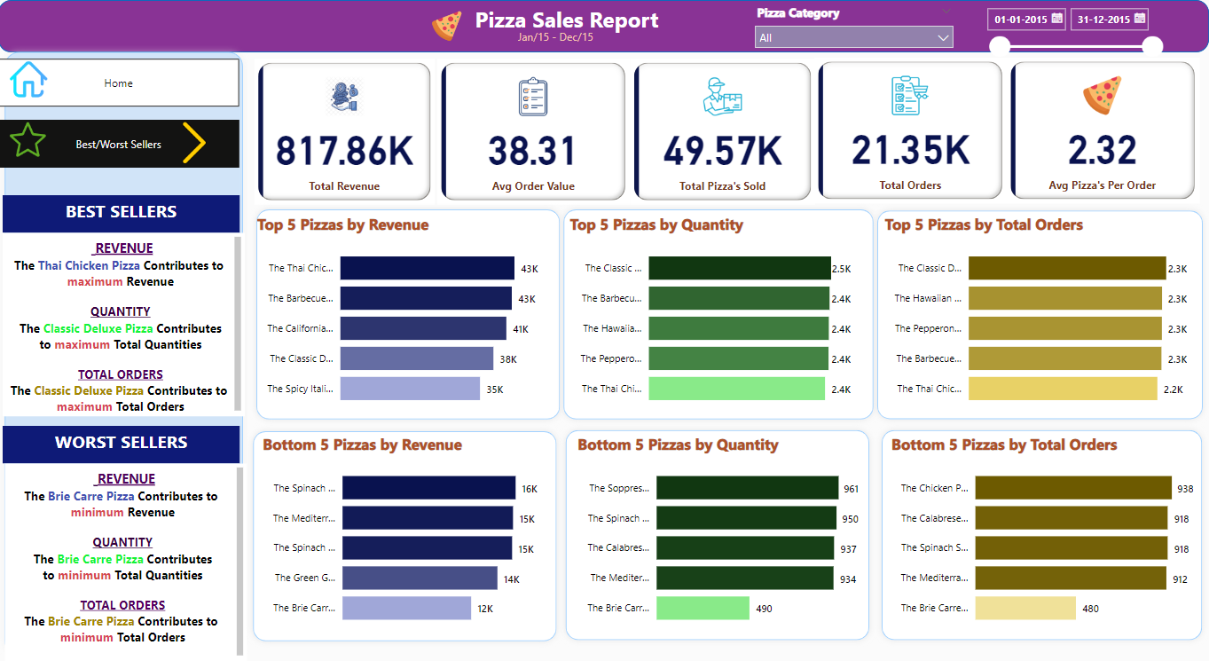This screenshot has width=1209, height=661.
Task: Click the pizza slice logo in the header
Action: [447, 26]
